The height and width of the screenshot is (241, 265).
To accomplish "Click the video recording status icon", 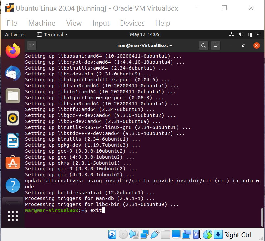I will pyautogui.click(x=186, y=234).
